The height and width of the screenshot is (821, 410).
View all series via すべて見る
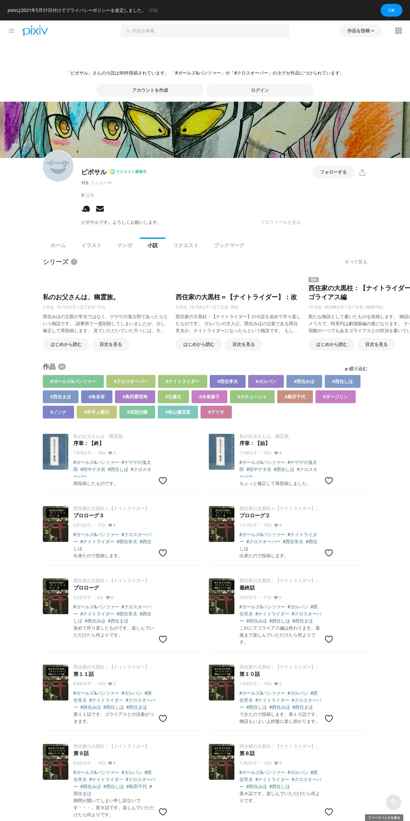[356, 262]
